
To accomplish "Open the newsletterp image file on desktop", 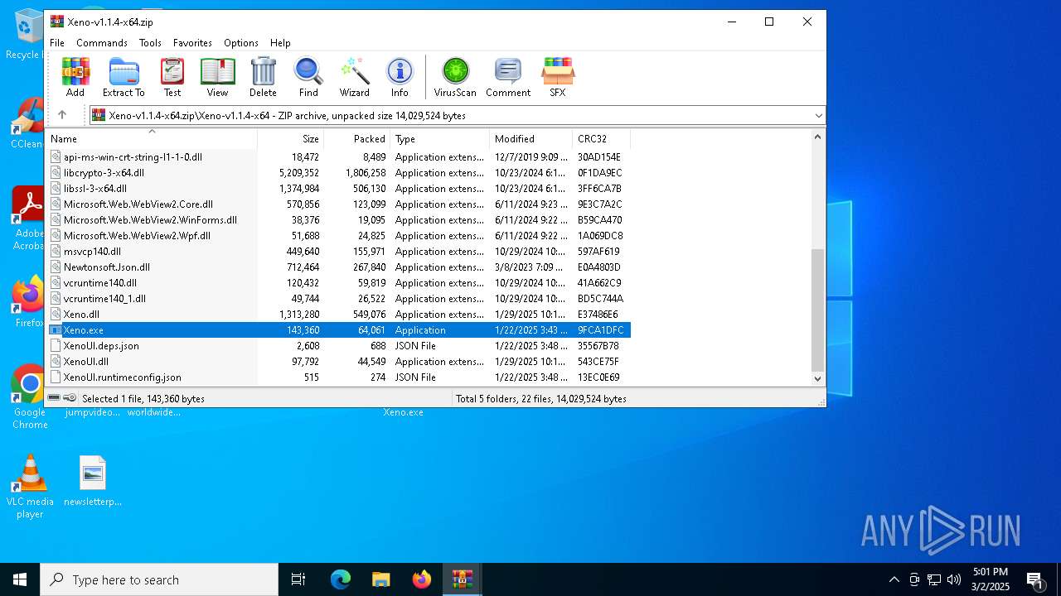I will point(93,481).
